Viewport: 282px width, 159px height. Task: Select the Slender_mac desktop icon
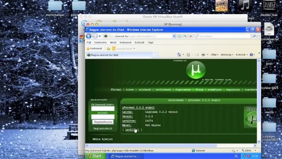pyautogui.click(x=269, y=8)
